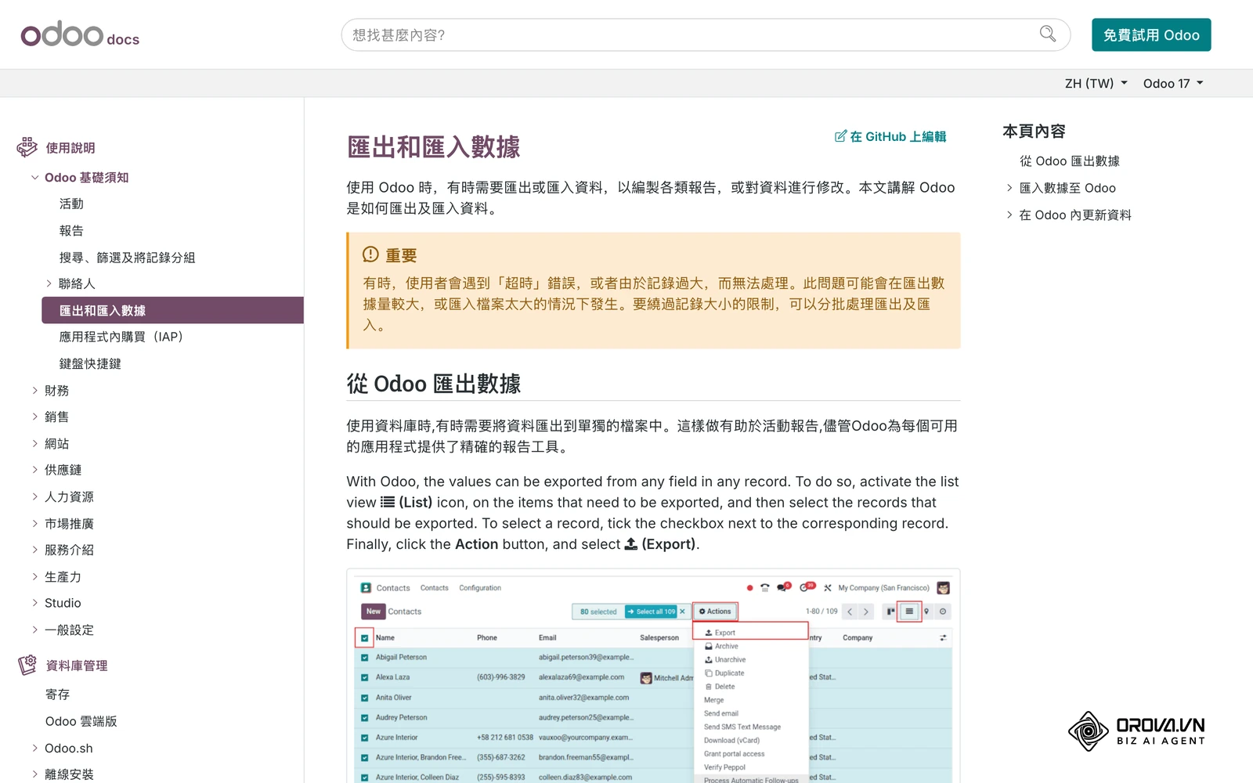This screenshot has height=783, width=1253.
Task: Expand 在 Odoo 內更新資料 in page contents
Action: coord(1009,215)
